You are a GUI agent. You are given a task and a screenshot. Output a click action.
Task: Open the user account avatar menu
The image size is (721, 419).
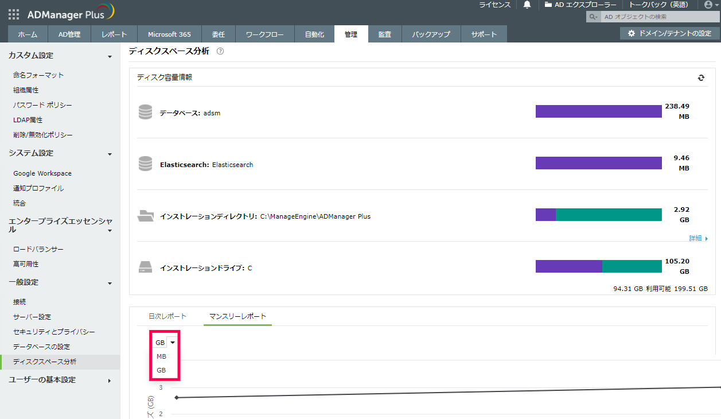[711, 5]
